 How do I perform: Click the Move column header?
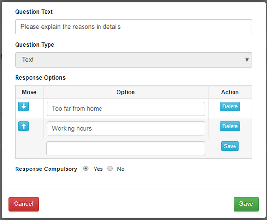tap(29, 92)
